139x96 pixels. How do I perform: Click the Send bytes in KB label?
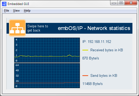tap(104, 75)
